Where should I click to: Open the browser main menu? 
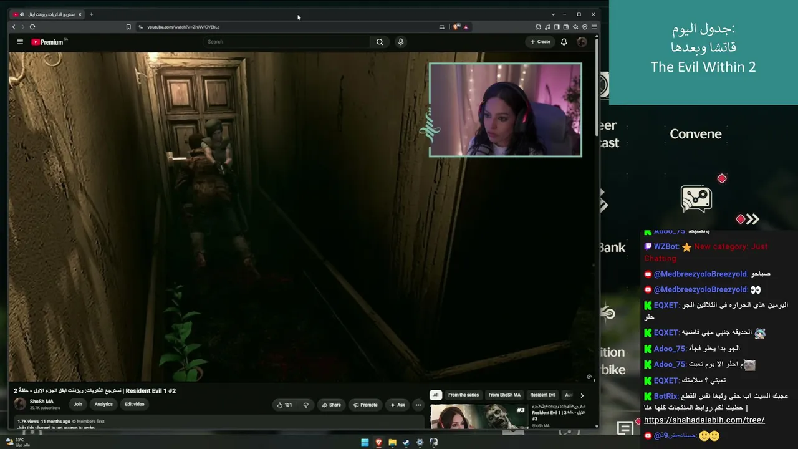point(594,27)
